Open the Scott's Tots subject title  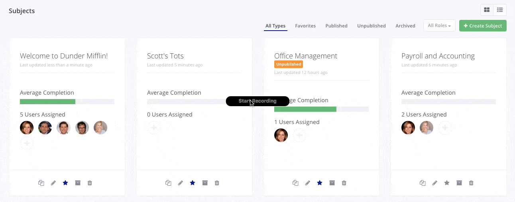165,56
